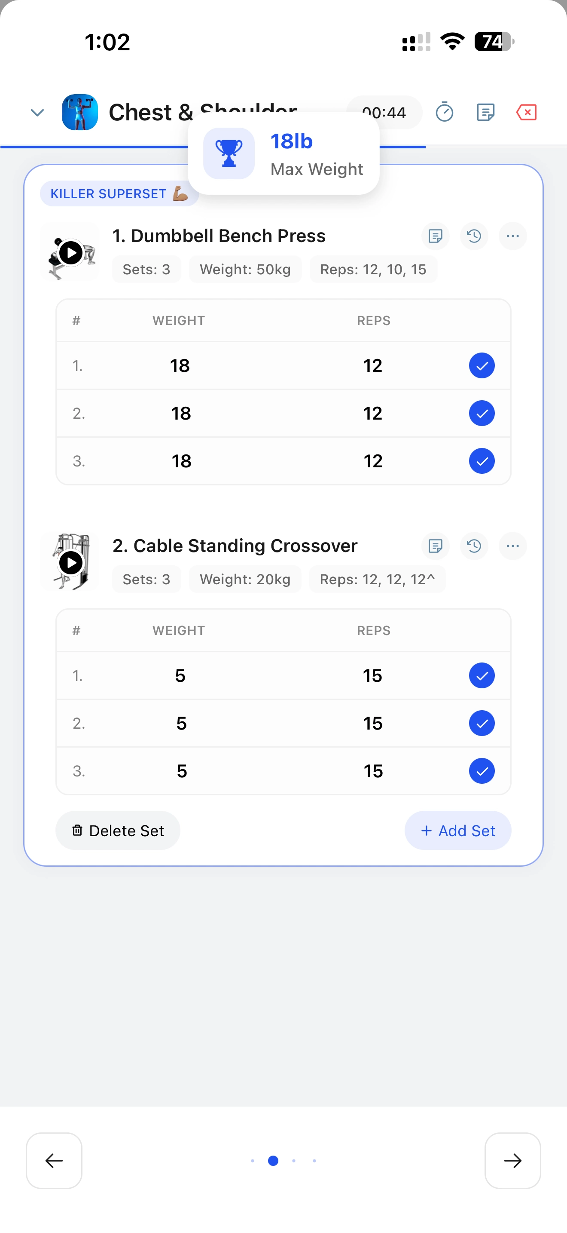
Task: Open more options for Dumbbell Bench Press
Action: pos(512,236)
